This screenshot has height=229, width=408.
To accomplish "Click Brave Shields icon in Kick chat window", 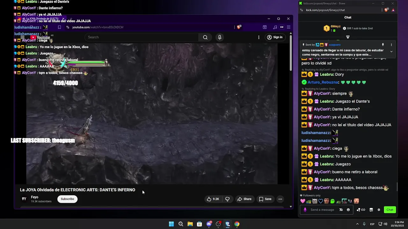I will coord(387,10).
